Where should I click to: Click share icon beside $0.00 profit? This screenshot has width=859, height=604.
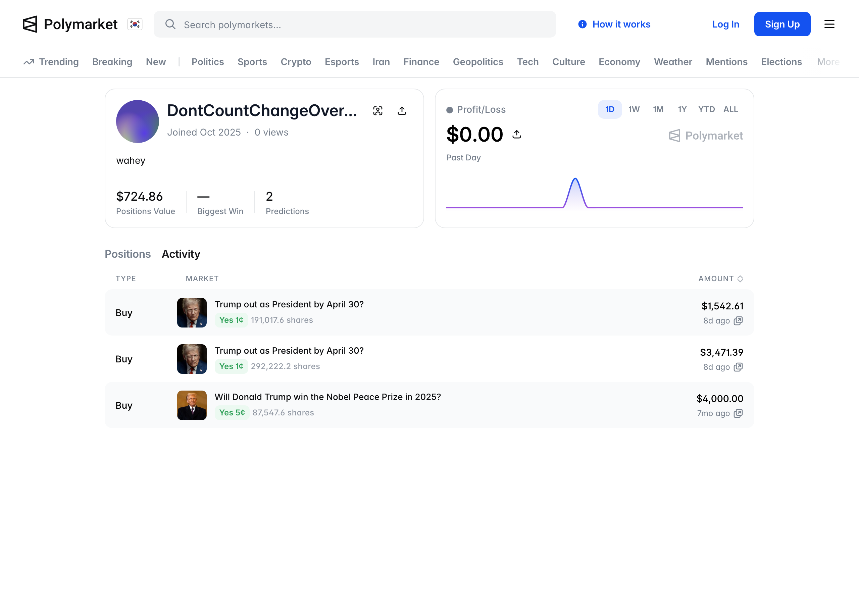tap(517, 134)
